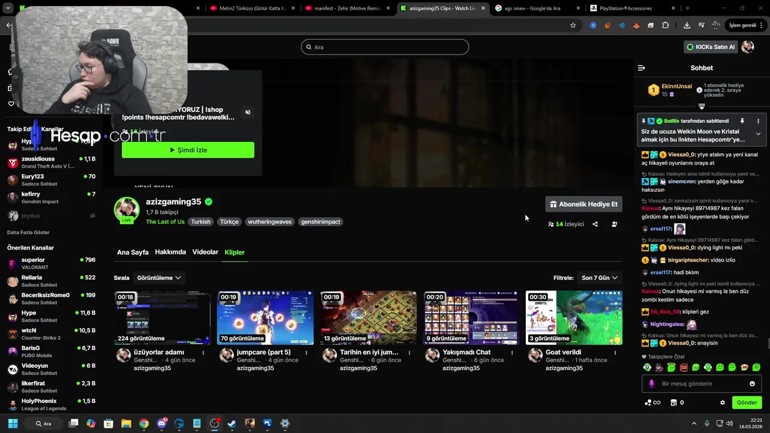Click the KICKs Satın Al button
This screenshot has height=433, width=770.
[710, 47]
